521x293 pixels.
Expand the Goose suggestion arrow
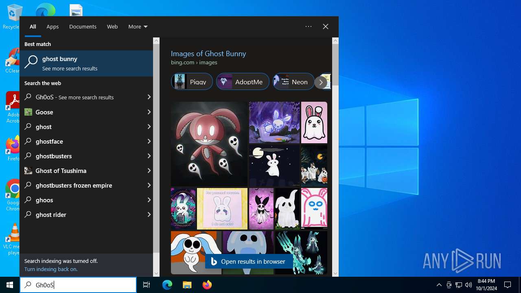[x=149, y=112]
